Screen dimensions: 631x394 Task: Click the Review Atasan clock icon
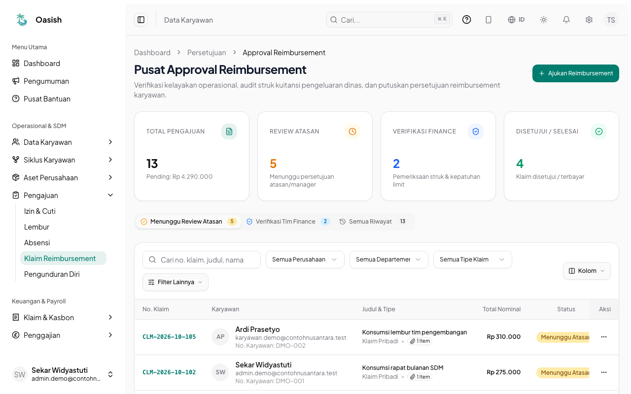coord(352,131)
